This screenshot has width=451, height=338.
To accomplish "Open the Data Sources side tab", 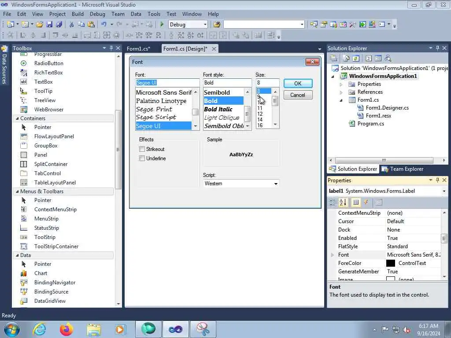I will [x=4, y=65].
